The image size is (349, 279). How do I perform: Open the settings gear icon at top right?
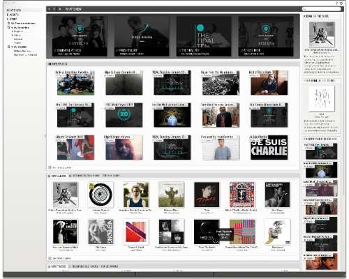341,3
